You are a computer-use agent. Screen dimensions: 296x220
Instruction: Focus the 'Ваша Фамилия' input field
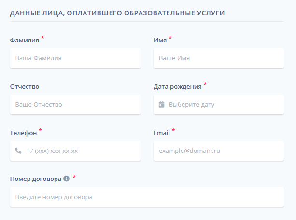[x=75, y=58]
